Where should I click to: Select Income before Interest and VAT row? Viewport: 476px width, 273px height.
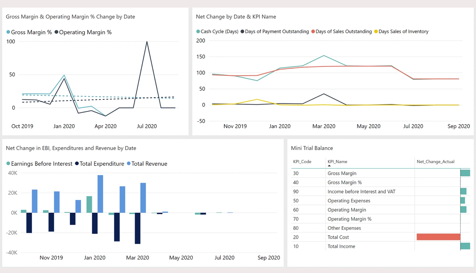click(381, 192)
